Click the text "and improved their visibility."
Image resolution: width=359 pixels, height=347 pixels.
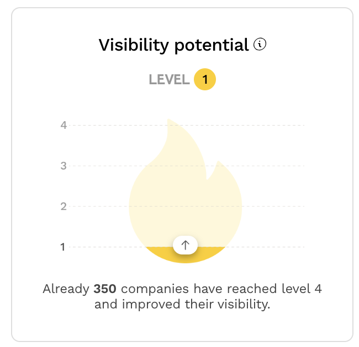point(182,304)
